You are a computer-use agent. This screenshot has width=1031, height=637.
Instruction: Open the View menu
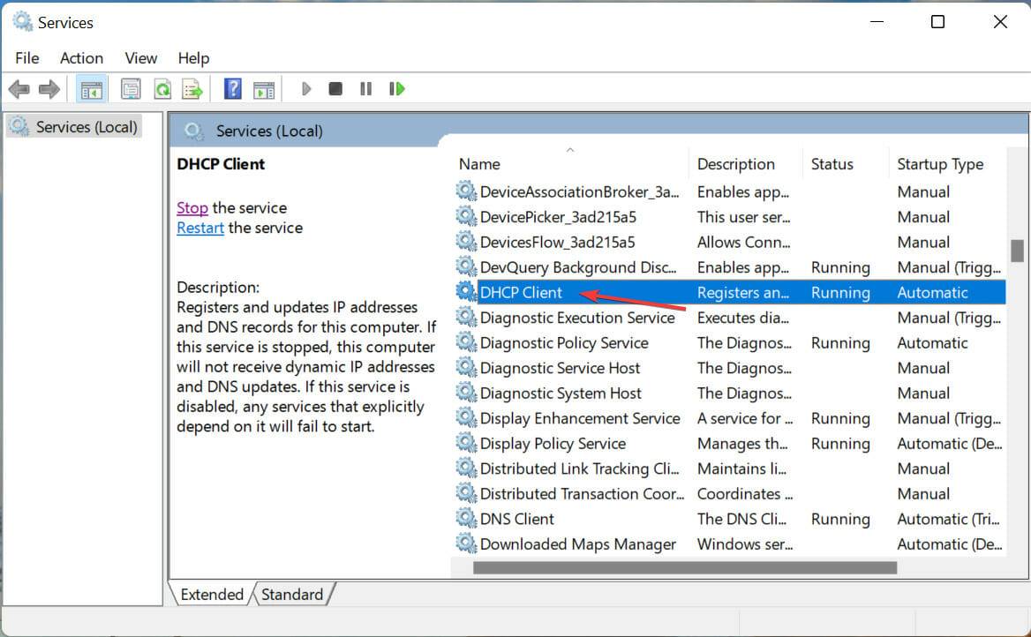140,58
